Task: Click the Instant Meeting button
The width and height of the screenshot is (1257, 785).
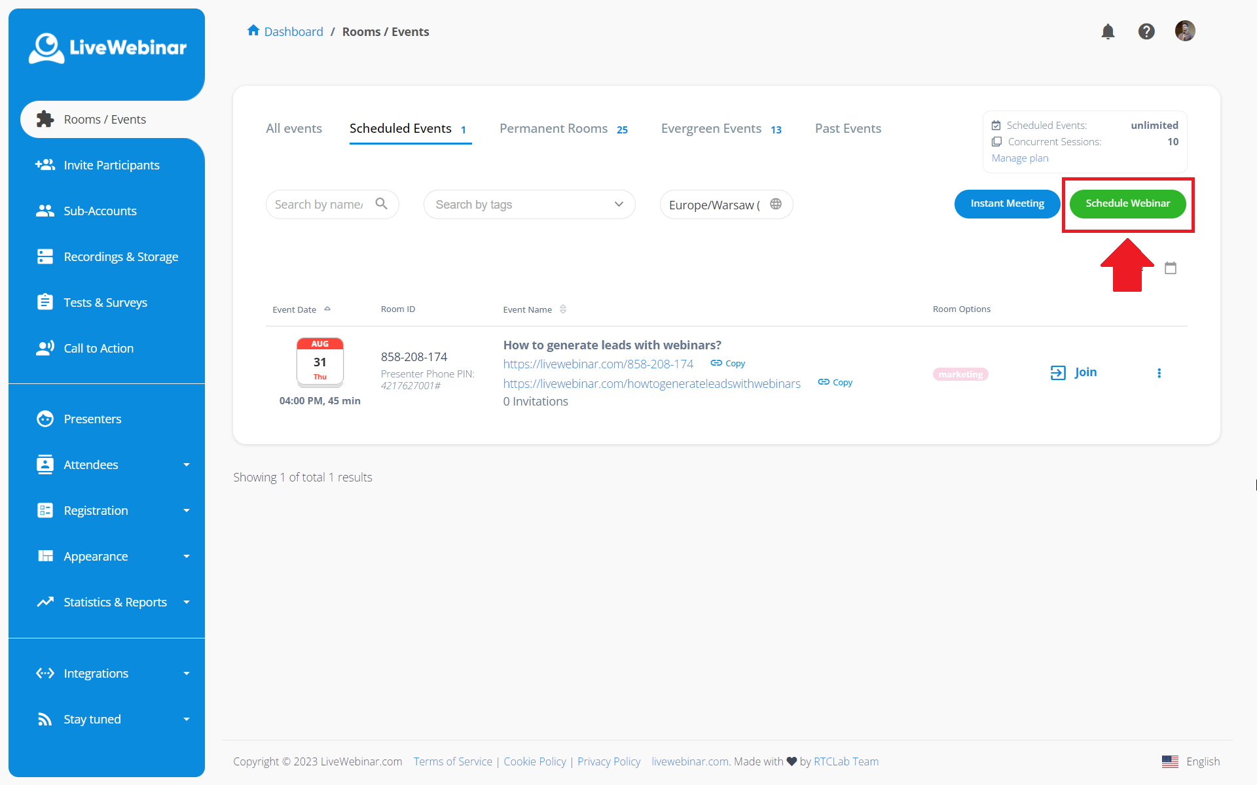Action: click(1007, 204)
